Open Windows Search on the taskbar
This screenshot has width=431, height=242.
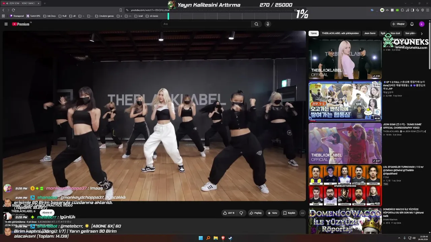pyautogui.click(x=208, y=238)
